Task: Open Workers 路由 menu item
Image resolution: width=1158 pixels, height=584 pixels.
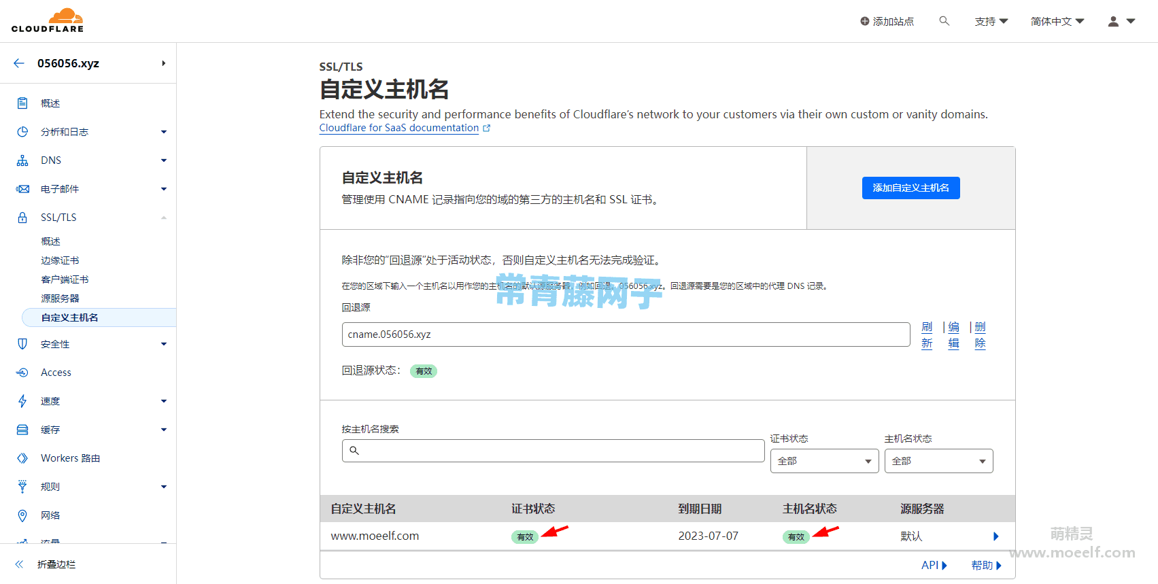Action: [x=71, y=458]
